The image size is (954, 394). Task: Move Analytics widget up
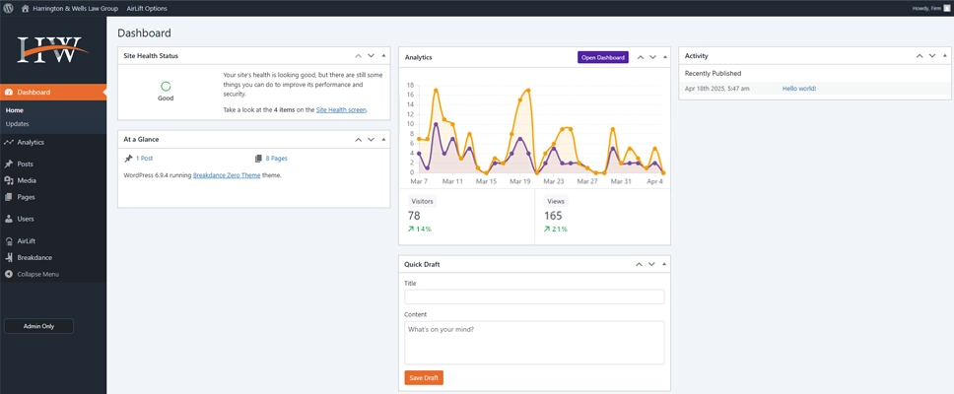640,57
